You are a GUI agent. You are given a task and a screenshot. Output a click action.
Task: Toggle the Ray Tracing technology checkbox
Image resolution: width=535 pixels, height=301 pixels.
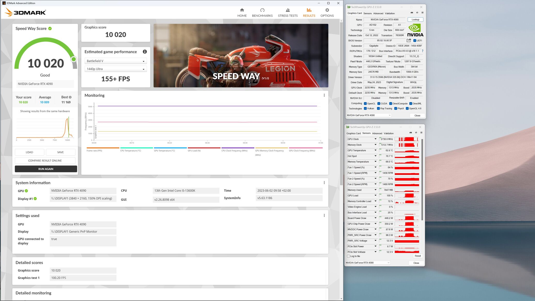tap(378, 109)
